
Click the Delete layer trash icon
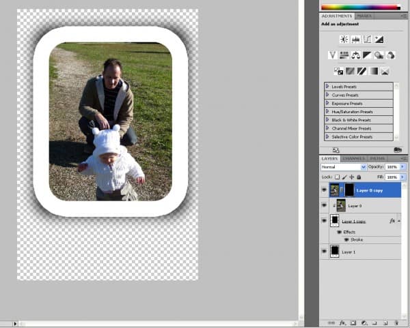(x=397, y=322)
